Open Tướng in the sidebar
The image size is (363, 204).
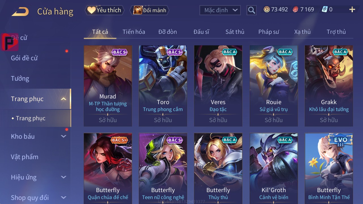pos(20,78)
